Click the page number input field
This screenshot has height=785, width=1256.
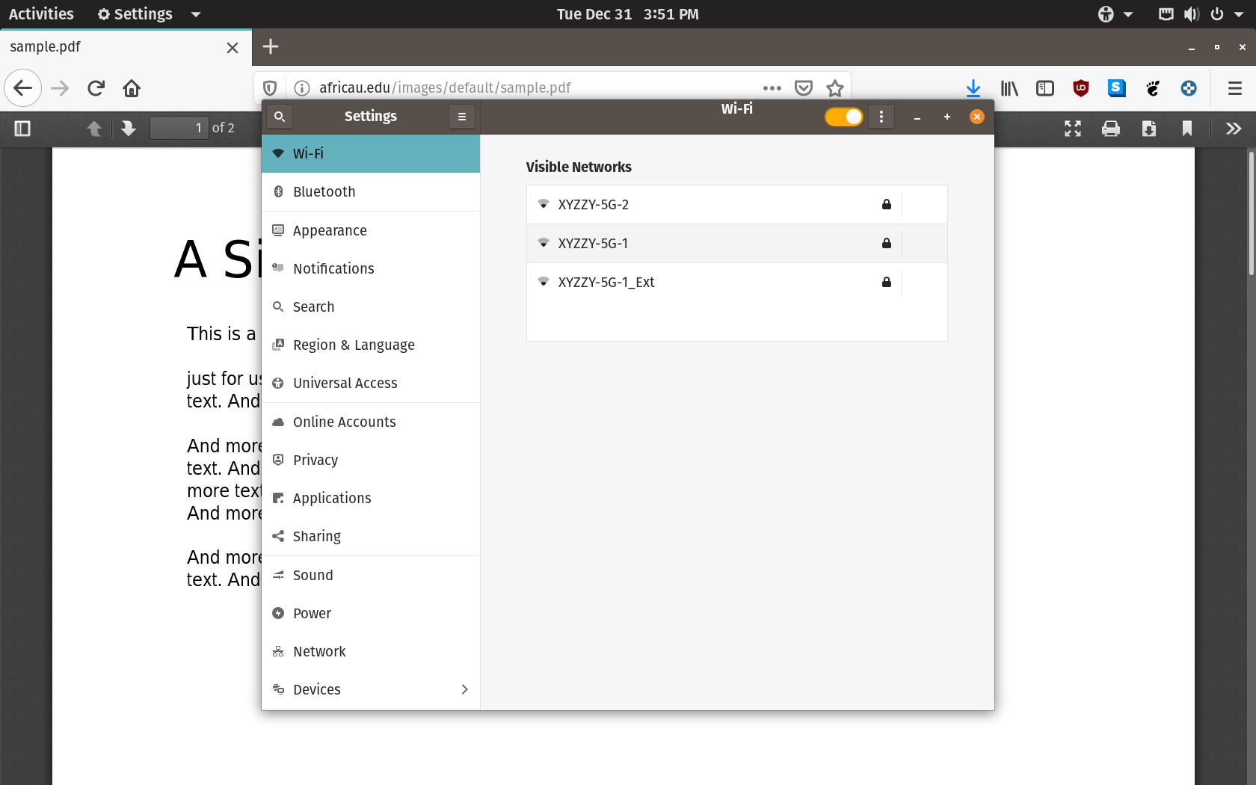tap(179, 127)
